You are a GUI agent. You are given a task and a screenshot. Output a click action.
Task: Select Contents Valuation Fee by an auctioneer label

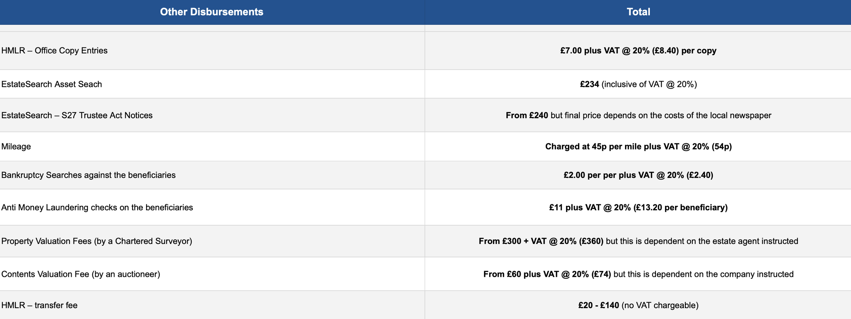81,274
